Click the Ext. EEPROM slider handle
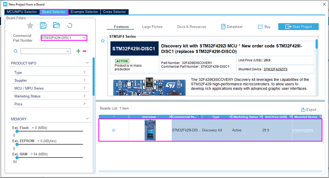 coord(17,144)
